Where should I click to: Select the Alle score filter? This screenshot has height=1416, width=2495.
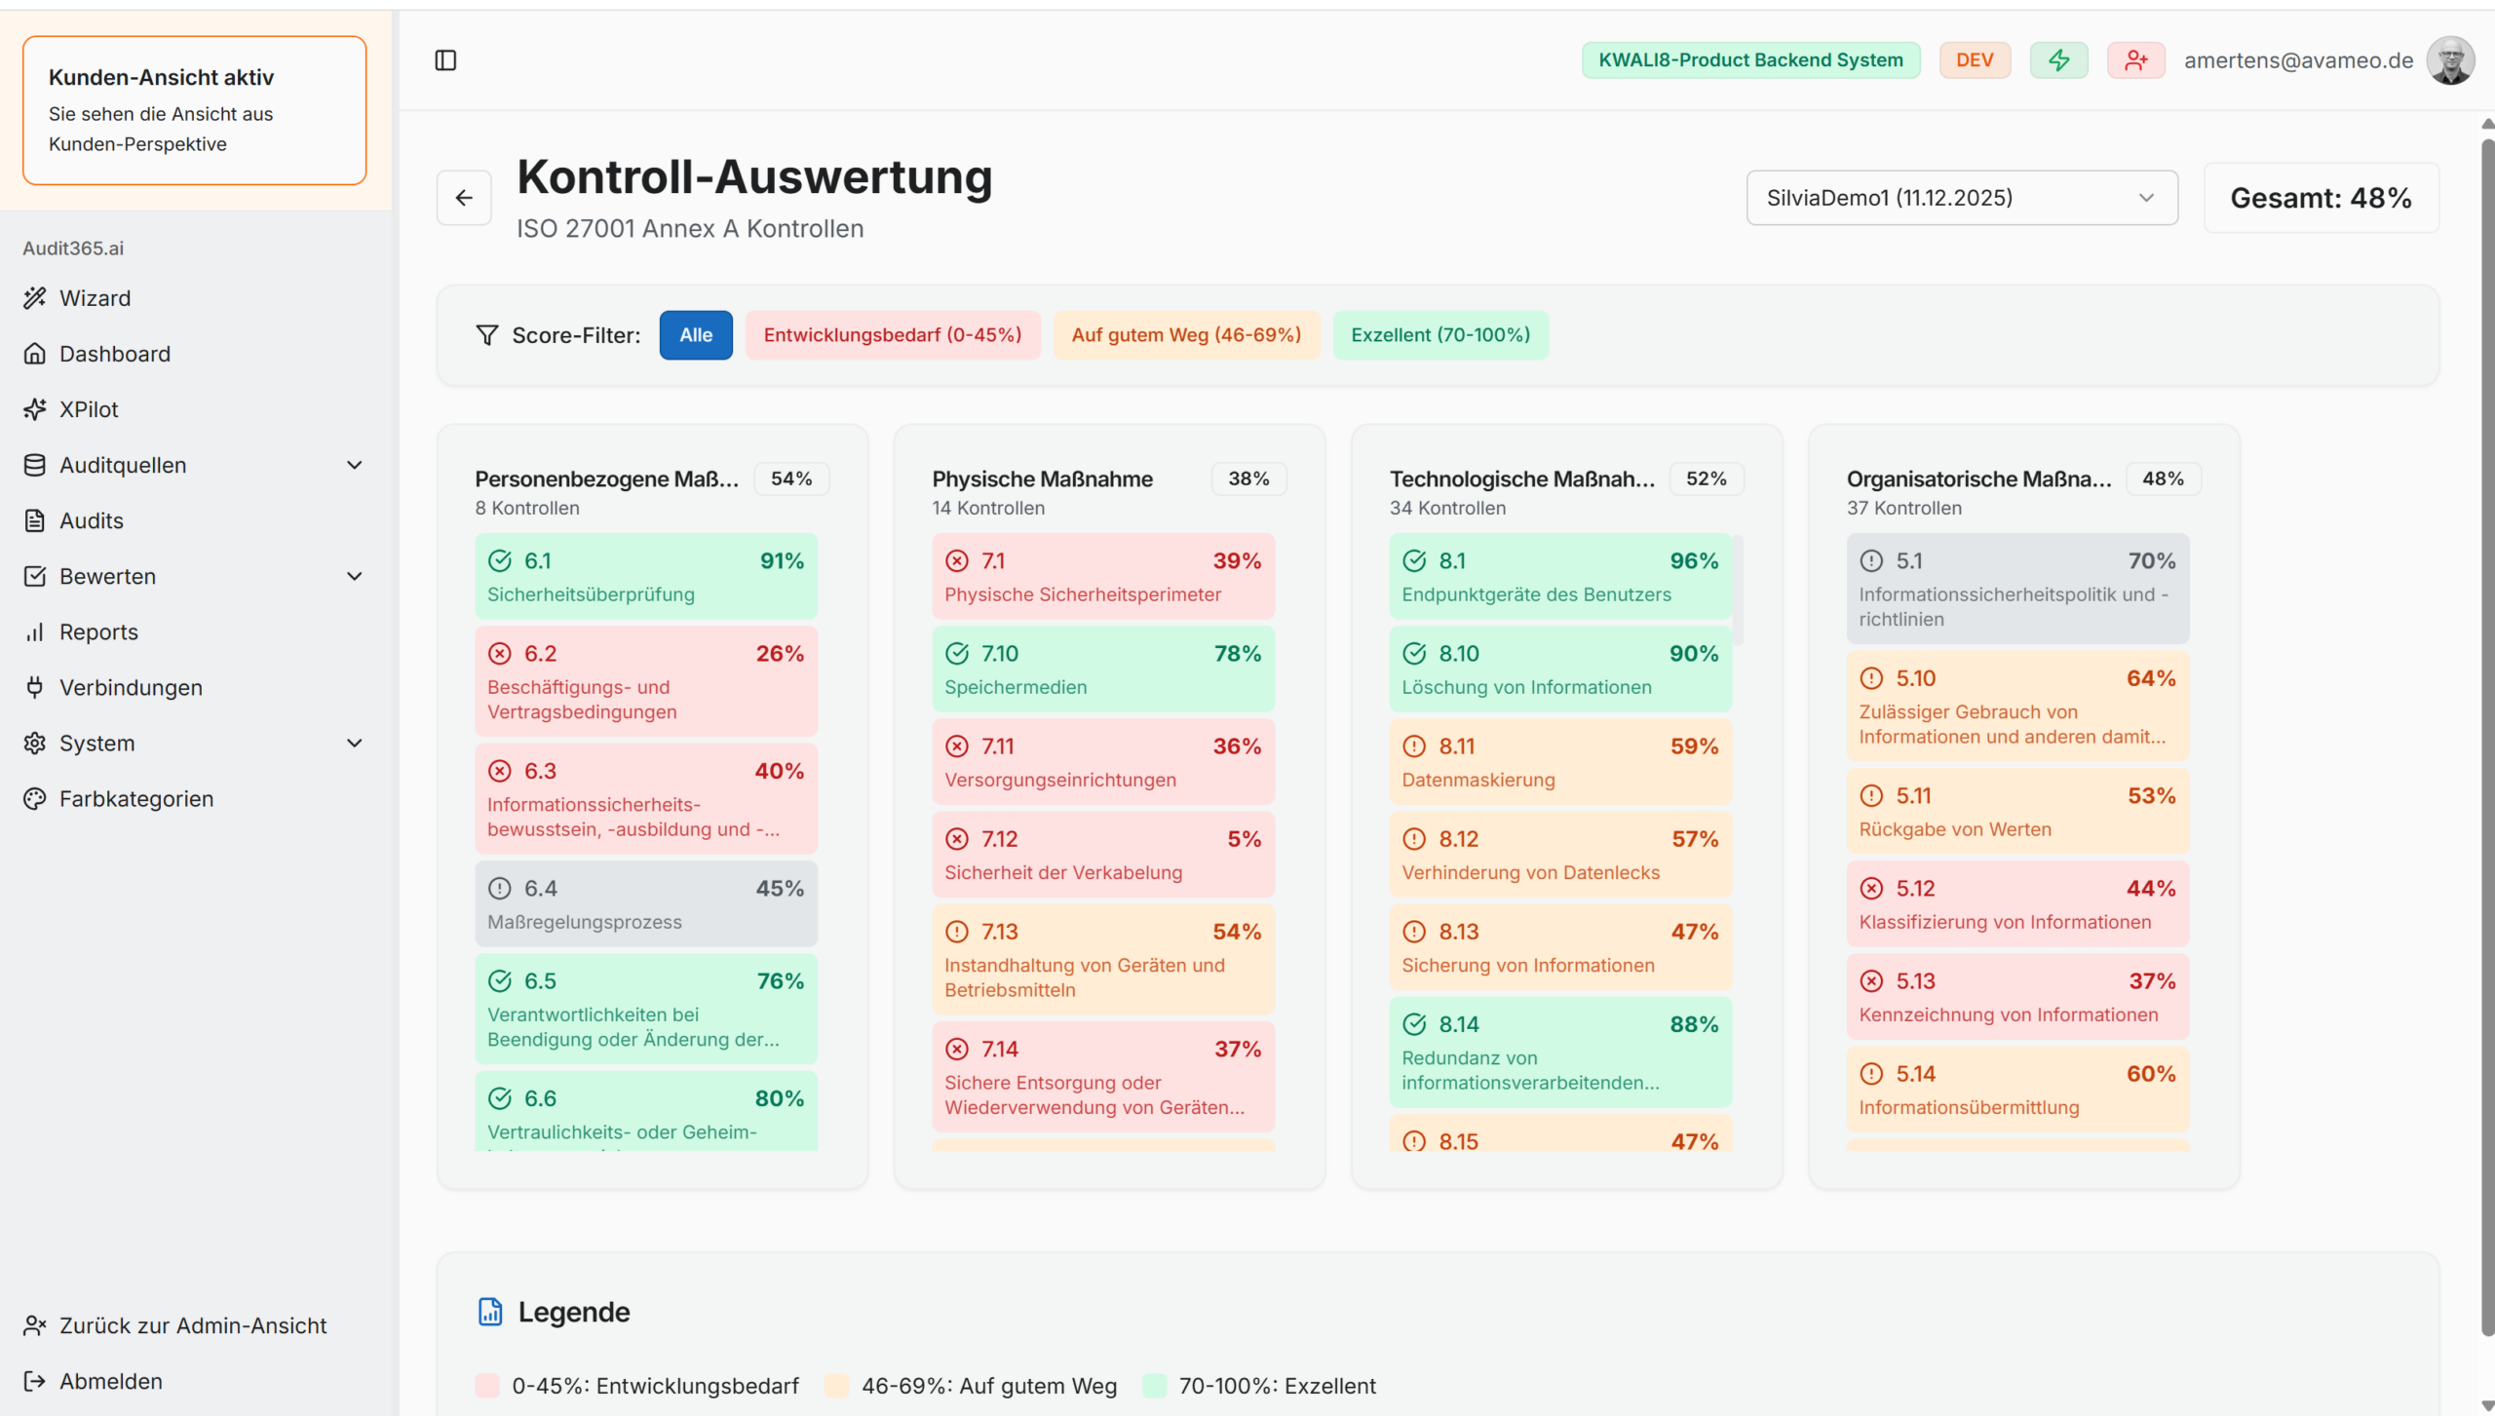click(696, 335)
